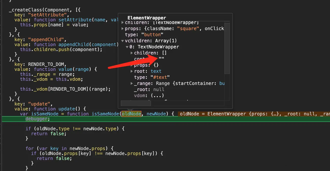
Task: Expand the empty children array of TextNodeWrapper
Action: click(x=132, y=53)
